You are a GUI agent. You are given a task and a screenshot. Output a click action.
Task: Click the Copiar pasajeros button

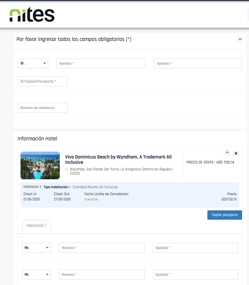(x=225, y=215)
